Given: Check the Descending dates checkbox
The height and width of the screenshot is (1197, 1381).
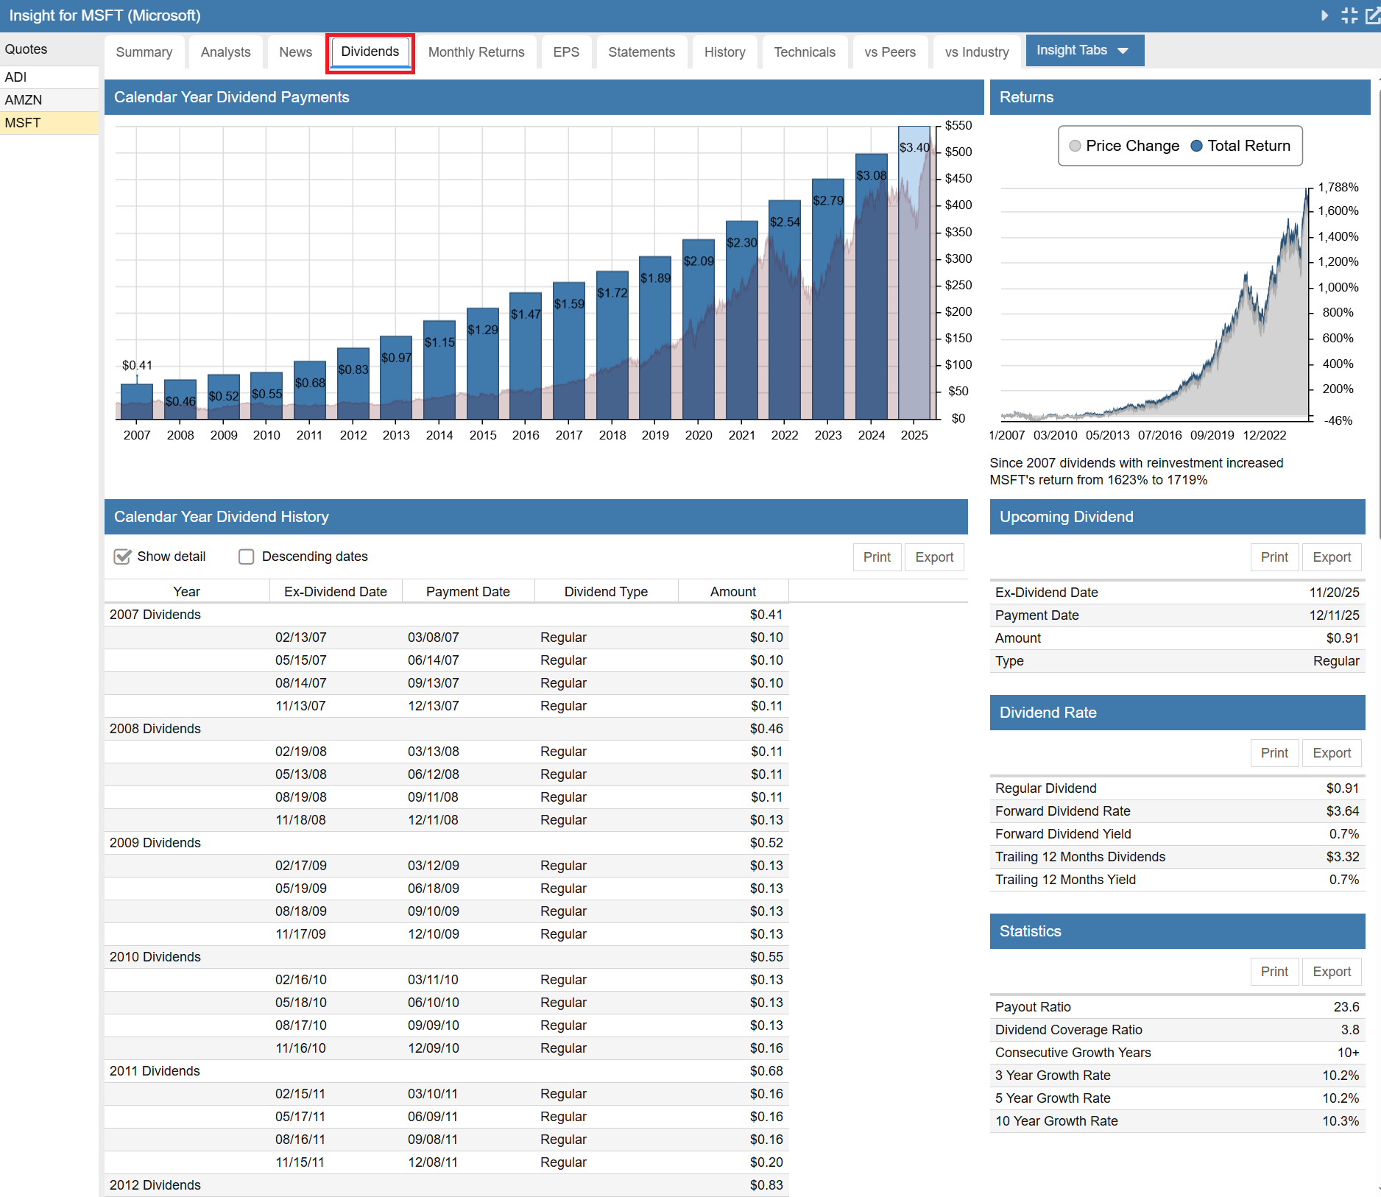Looking at the screenshot, I should coord(246,557).
